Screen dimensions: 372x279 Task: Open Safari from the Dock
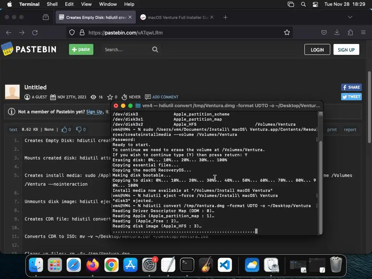(x=73, y=265)
